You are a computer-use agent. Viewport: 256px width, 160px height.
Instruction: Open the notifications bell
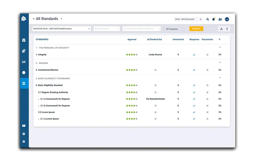point(213,19)
